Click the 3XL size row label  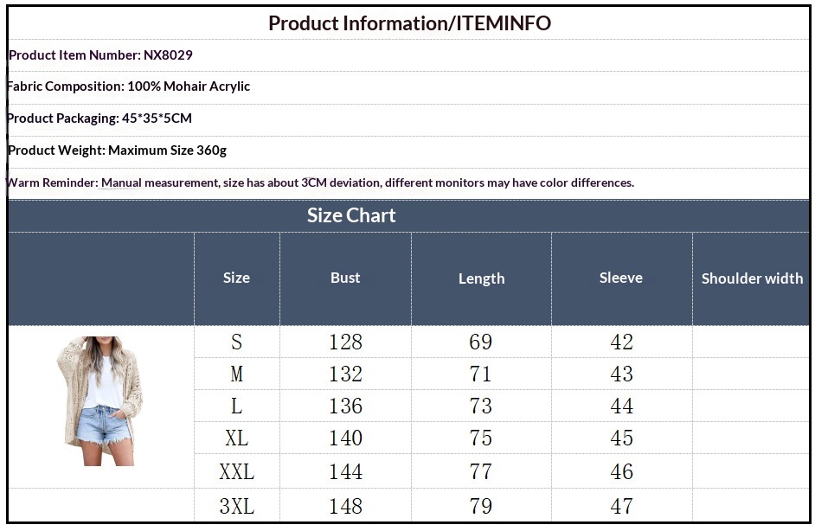pos(236,506)
